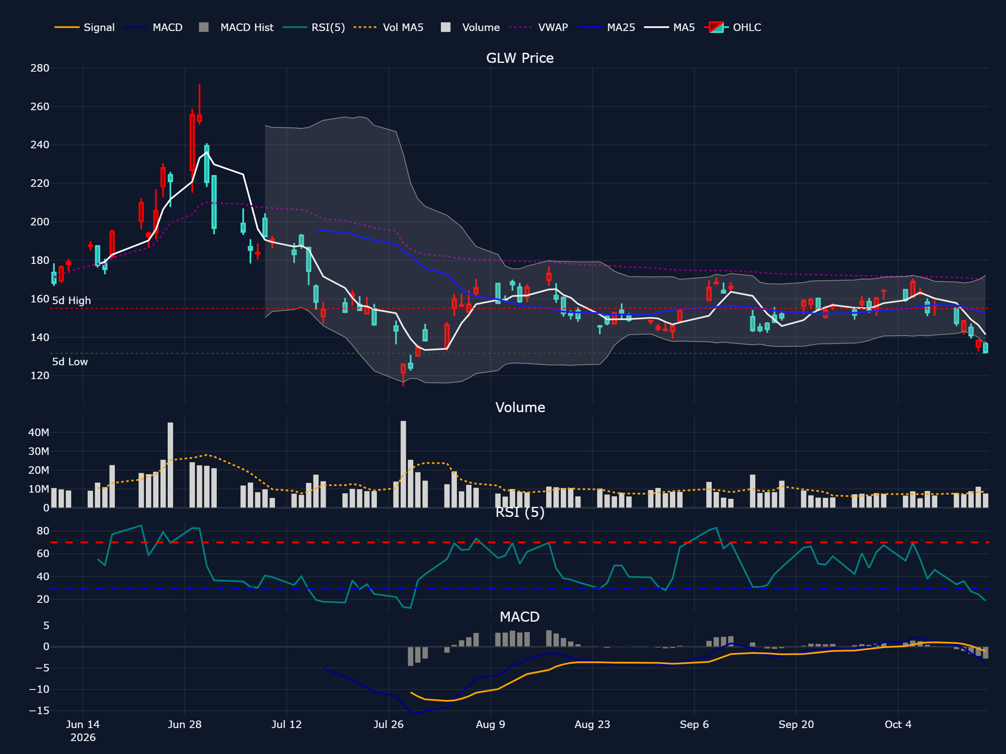Hide the MA25 trace via legend
This screenshot has height=754, width=1006.
(x=607, y=27)
